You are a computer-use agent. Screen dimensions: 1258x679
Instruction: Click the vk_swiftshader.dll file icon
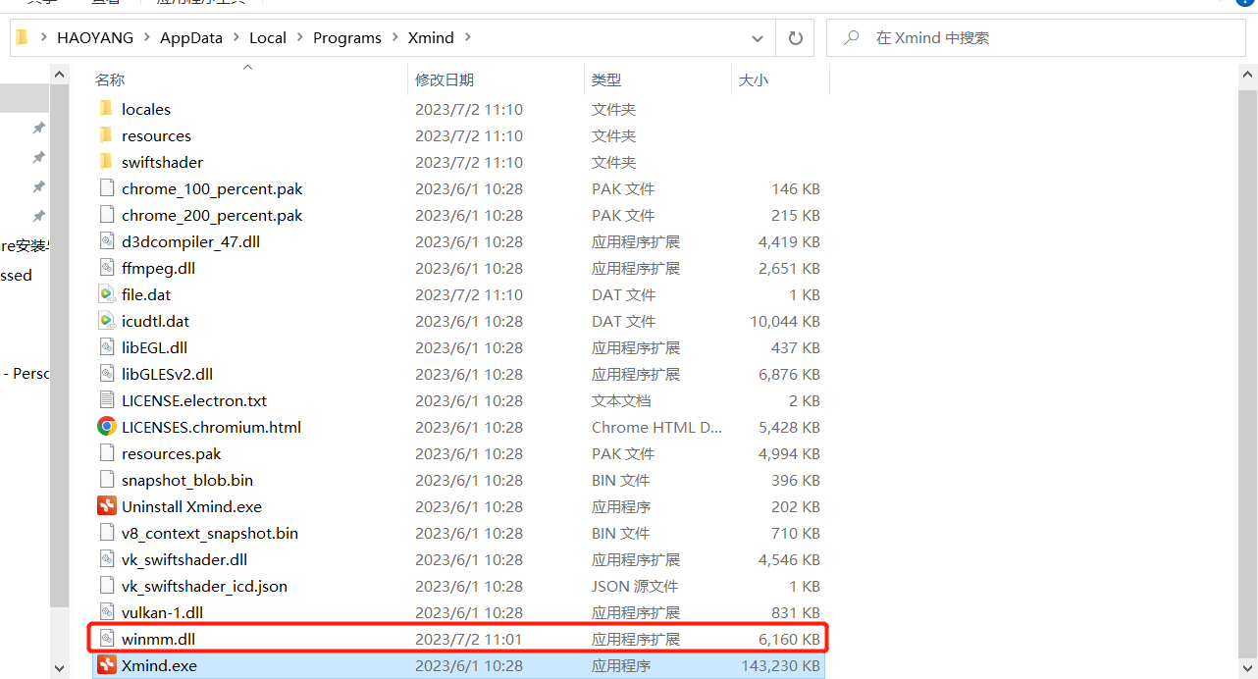(x=106, y=559)
